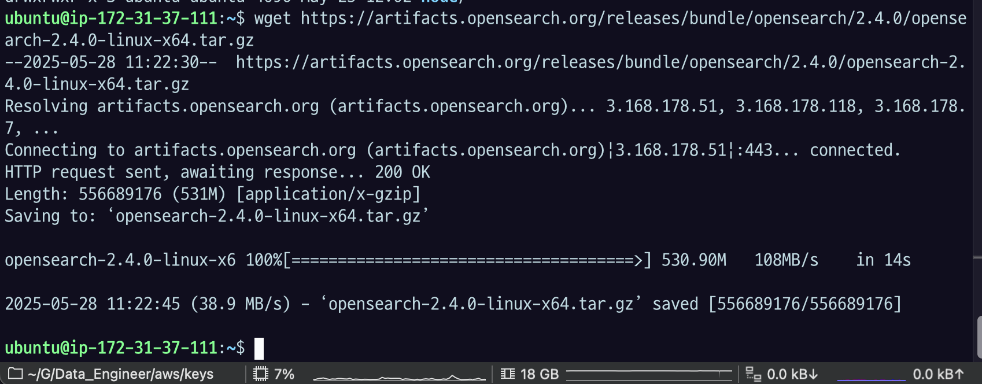Click the wget download progress bar
982x384 pixels.
coord(467,260)
